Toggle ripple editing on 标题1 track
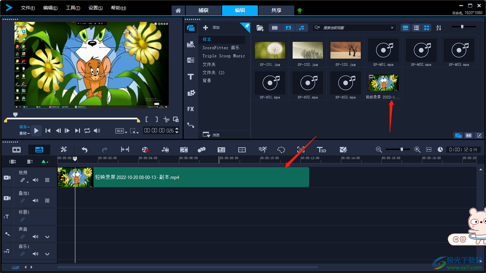 click(23, 219)
